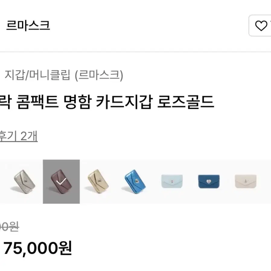Click the heart wishlist icon
This screenshot has width=271, height=271.
click(261, 26)
